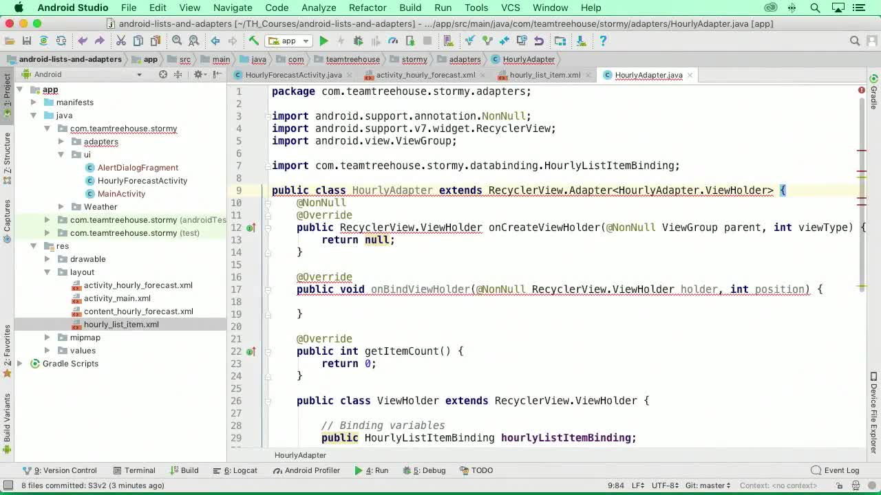Click the macOS Spotlight search icon

pyautogui.click(x=815, y=8)
